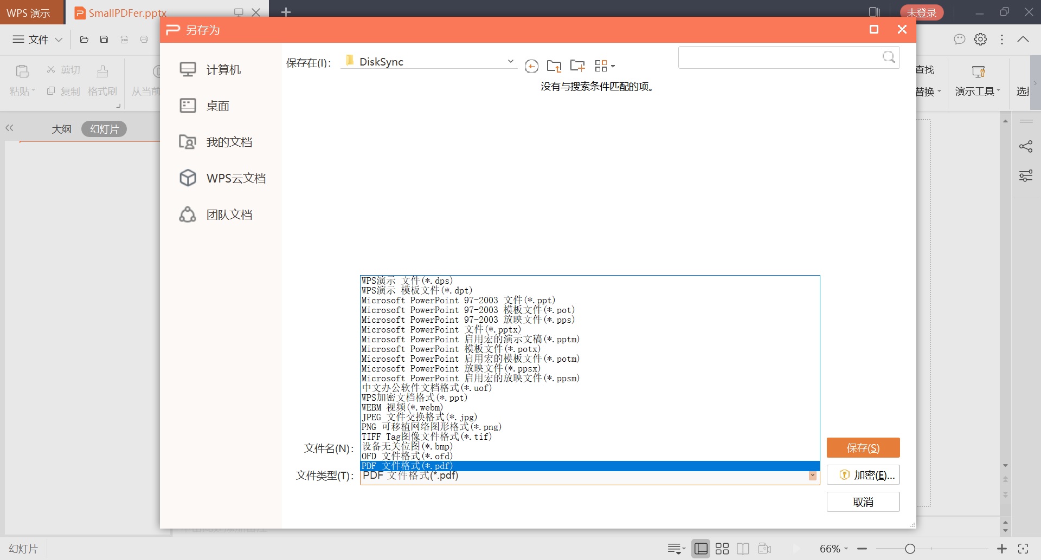Select WPS cloud documents location
Image resolution: width=1041 pixels, height=560 pixels.
click(235, 178)
